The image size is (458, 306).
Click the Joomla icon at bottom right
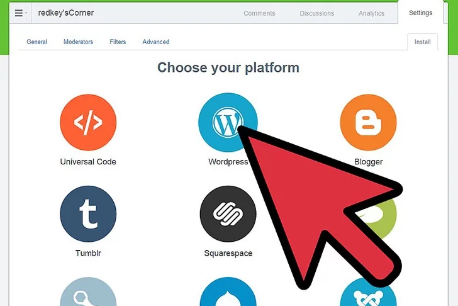pos(368,294)
